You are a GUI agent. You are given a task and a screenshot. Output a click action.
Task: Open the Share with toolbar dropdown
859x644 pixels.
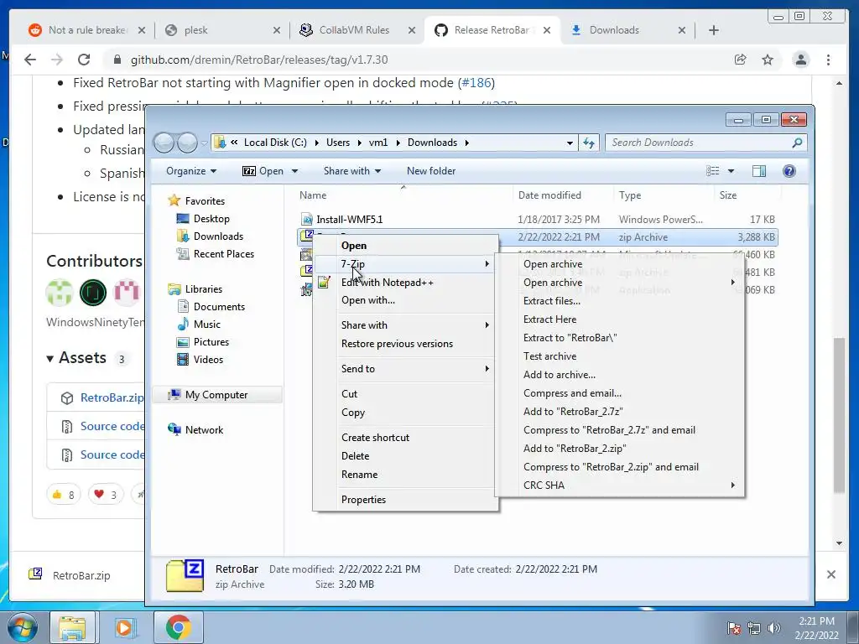tap(352, 171)
